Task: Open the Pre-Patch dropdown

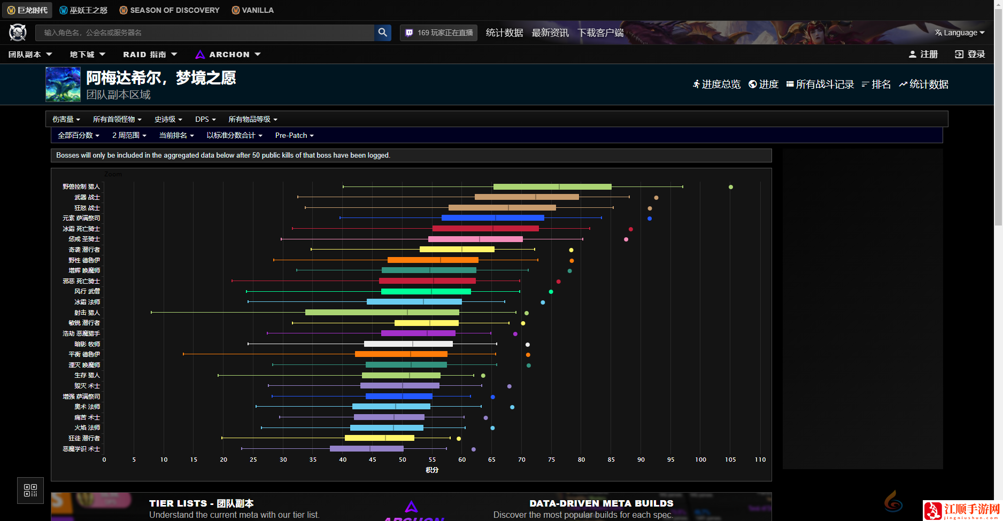Action: 295,135
